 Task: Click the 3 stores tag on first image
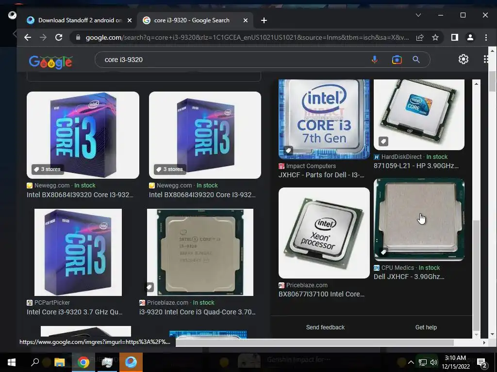(48, 169)
